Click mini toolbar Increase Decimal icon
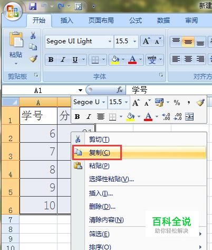Viewport: 212px width, 250px height. pos(166,117)
